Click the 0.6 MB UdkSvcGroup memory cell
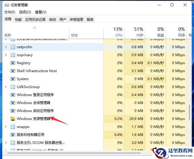Image resolution: width=194 pixels, height=159 pixels. (x=135, y=87)
